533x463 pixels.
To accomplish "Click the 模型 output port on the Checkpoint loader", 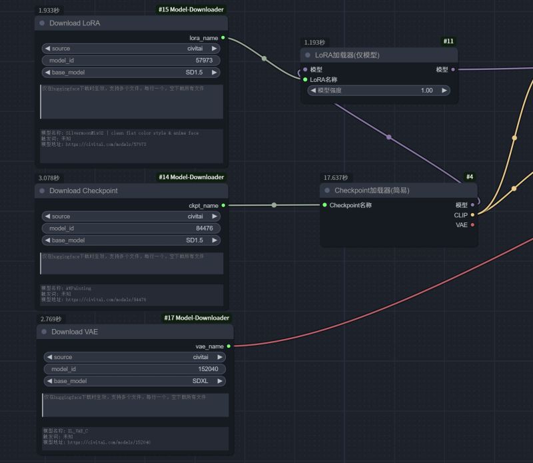I will [472, 205].
